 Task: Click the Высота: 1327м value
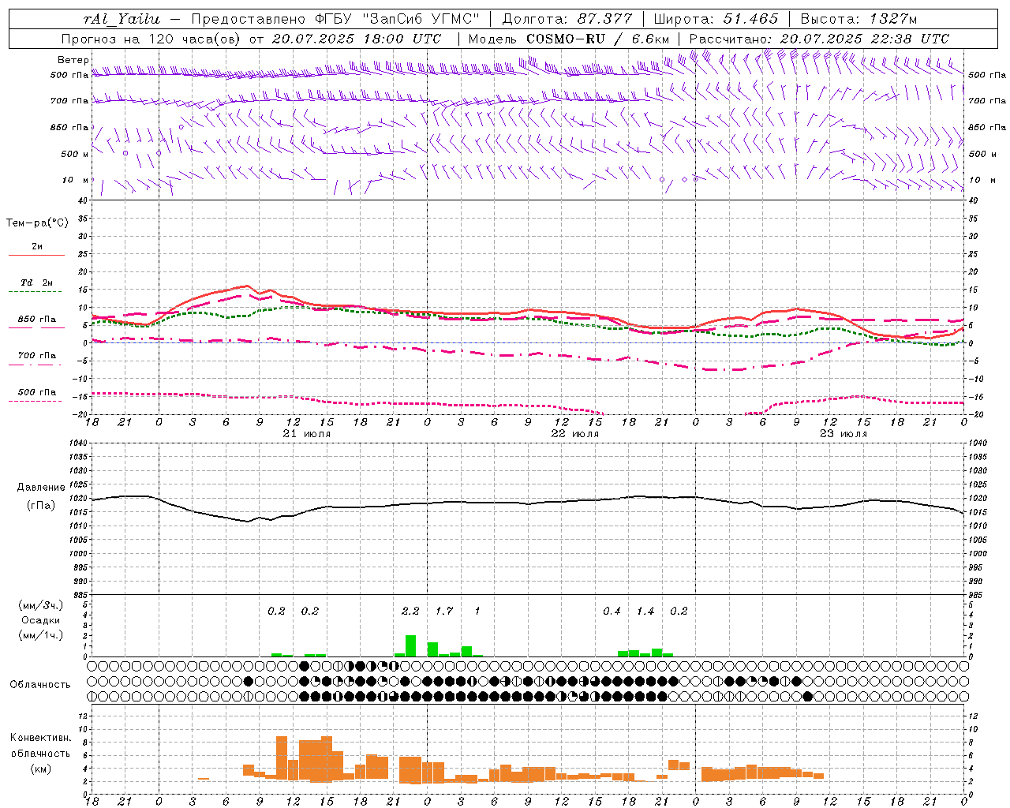858,19
